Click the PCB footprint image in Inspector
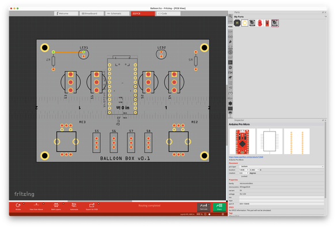This screenshot has width=336, height=228. (297, 141)
